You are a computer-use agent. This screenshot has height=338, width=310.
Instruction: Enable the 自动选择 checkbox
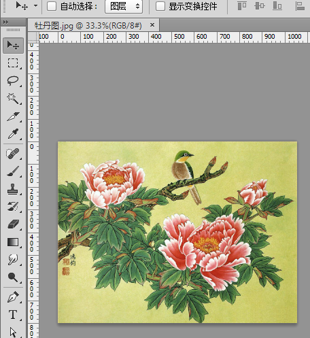click(52, 6)
